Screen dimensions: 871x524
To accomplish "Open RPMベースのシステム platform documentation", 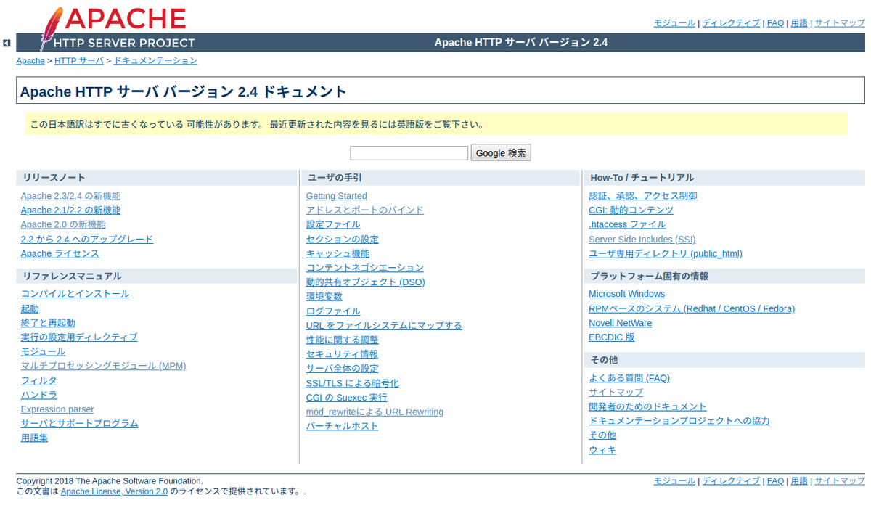I will 692,308.
